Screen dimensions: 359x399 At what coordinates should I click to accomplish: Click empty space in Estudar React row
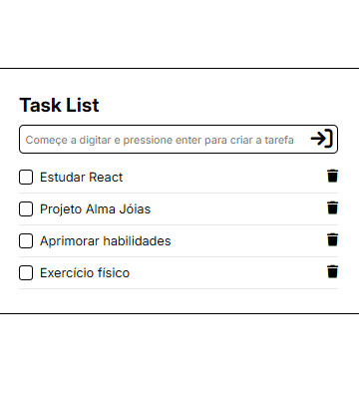pyautogui.click(x=224, y=178)
